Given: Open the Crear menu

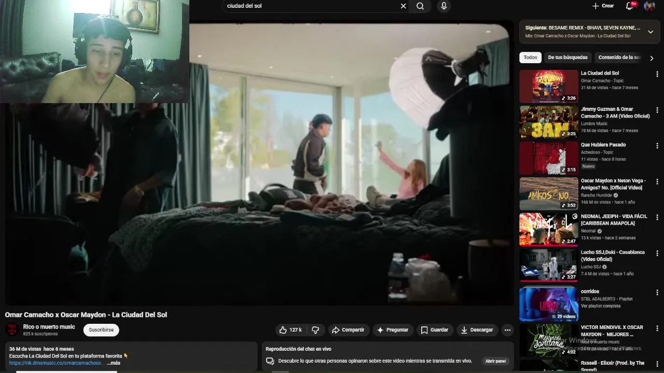Looking at the screenshot, I should [603, 6].
